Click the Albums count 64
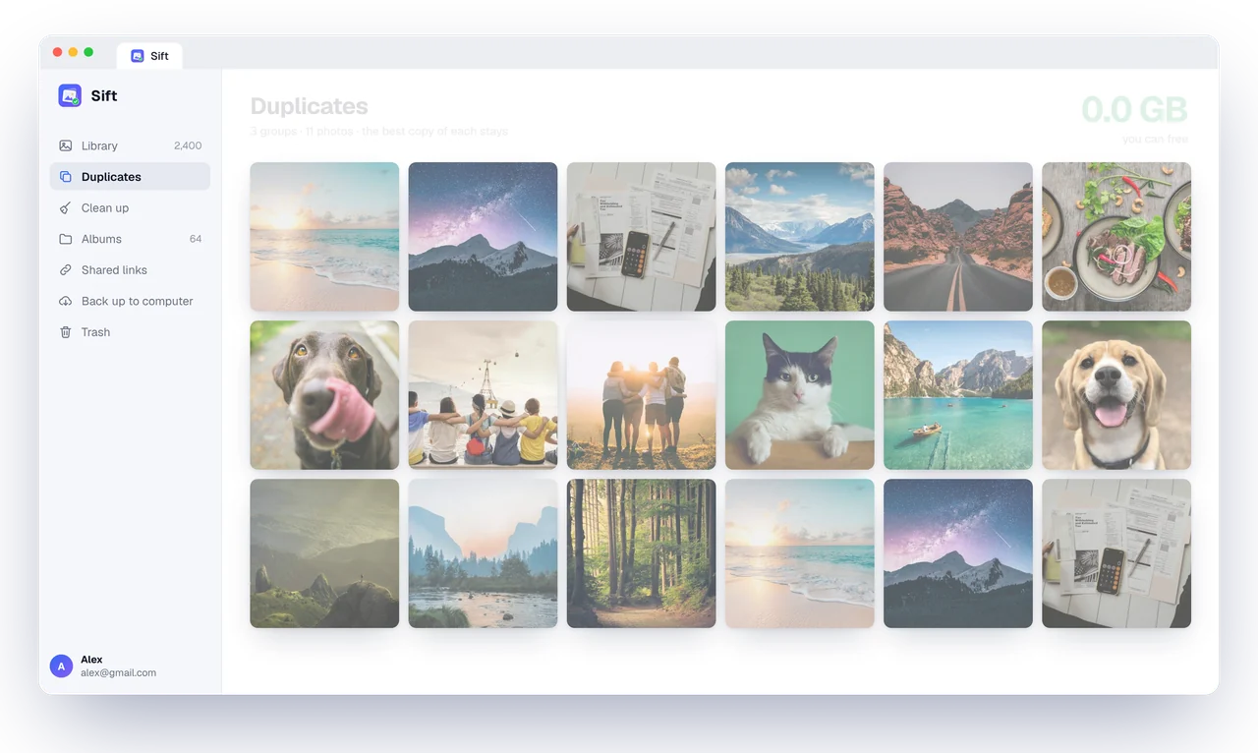The height and width of the screenshot is (753, 1258). [196, 239]
